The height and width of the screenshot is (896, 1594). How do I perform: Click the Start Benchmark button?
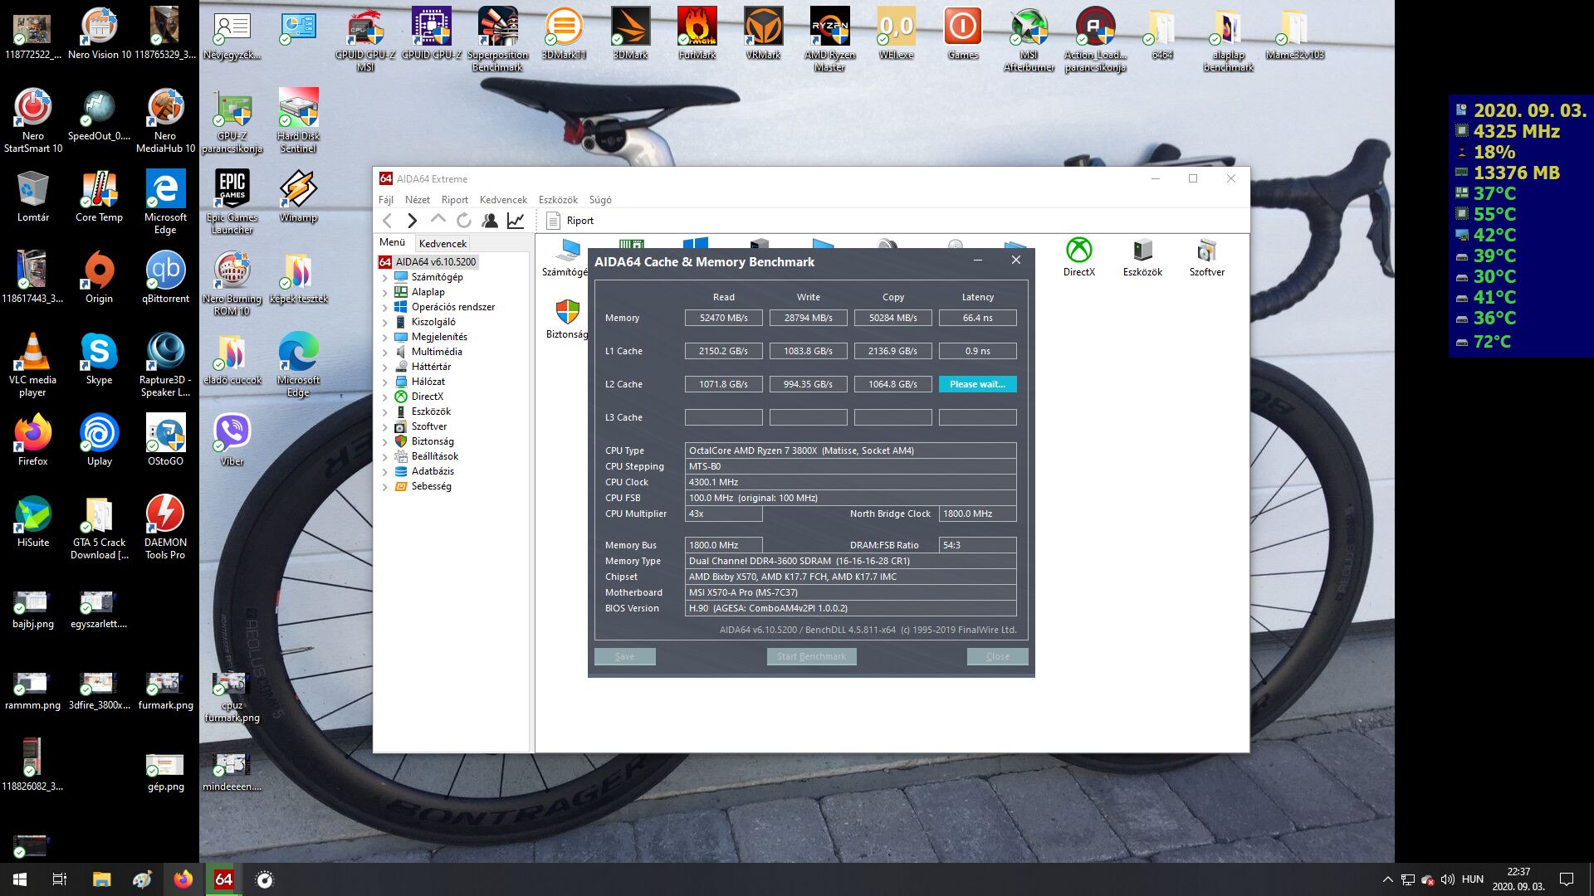coord(811,656)
